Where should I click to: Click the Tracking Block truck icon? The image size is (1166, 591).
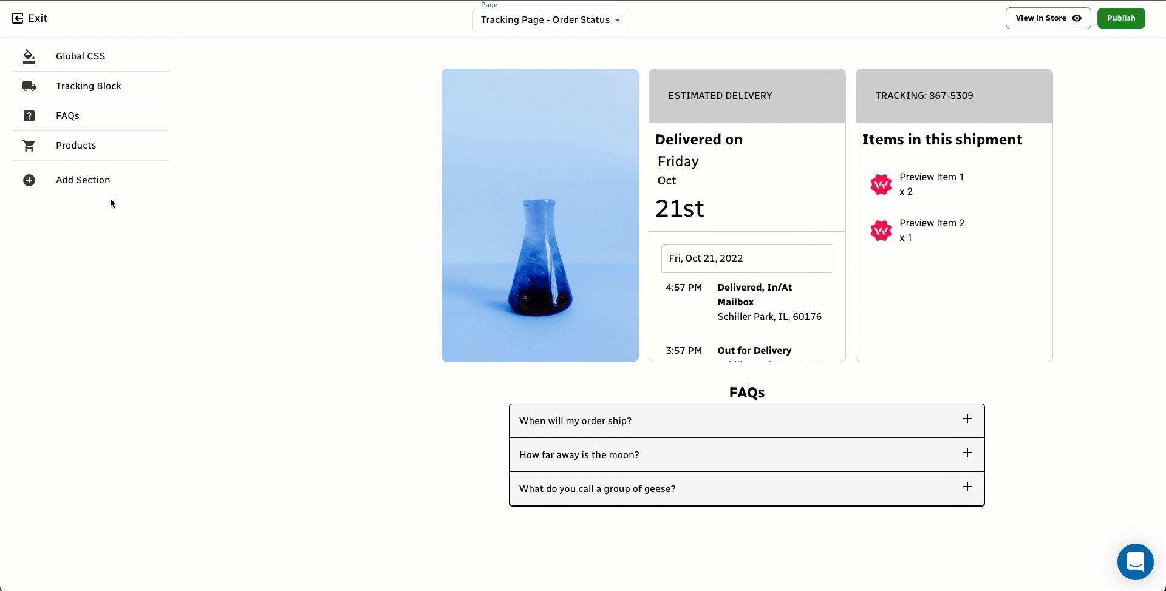tap(29, 86)
